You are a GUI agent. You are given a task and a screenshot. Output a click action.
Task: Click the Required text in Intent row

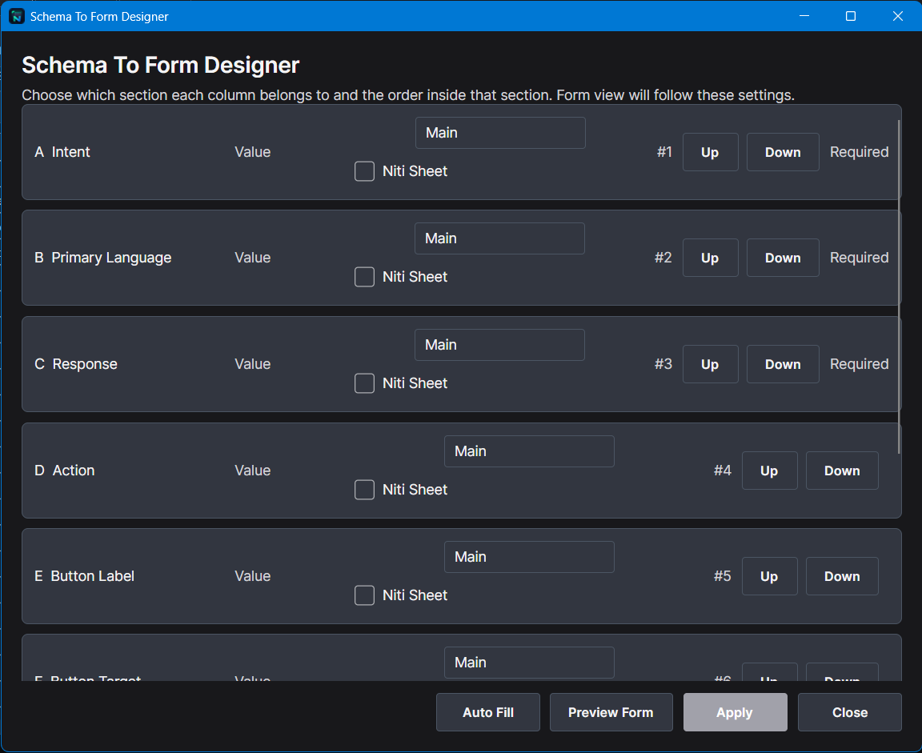coord(859,152)
